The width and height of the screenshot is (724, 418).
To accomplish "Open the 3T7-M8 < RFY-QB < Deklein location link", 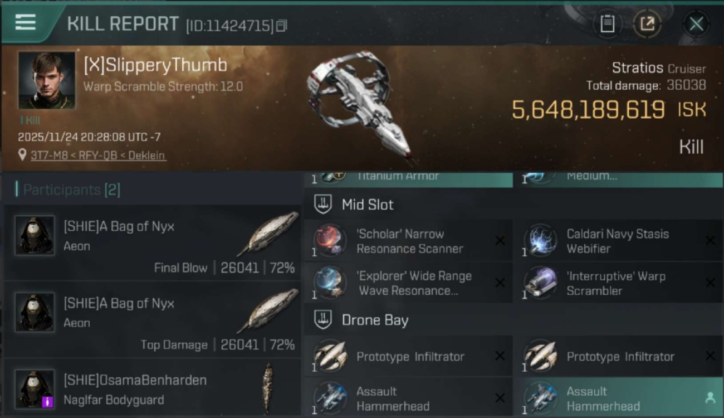I will 98,155.
